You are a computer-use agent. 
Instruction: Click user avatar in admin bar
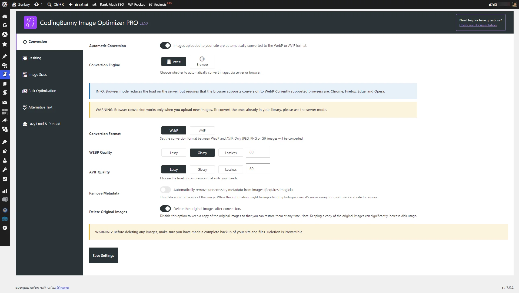pyautogui.click(x=514, y=4)
